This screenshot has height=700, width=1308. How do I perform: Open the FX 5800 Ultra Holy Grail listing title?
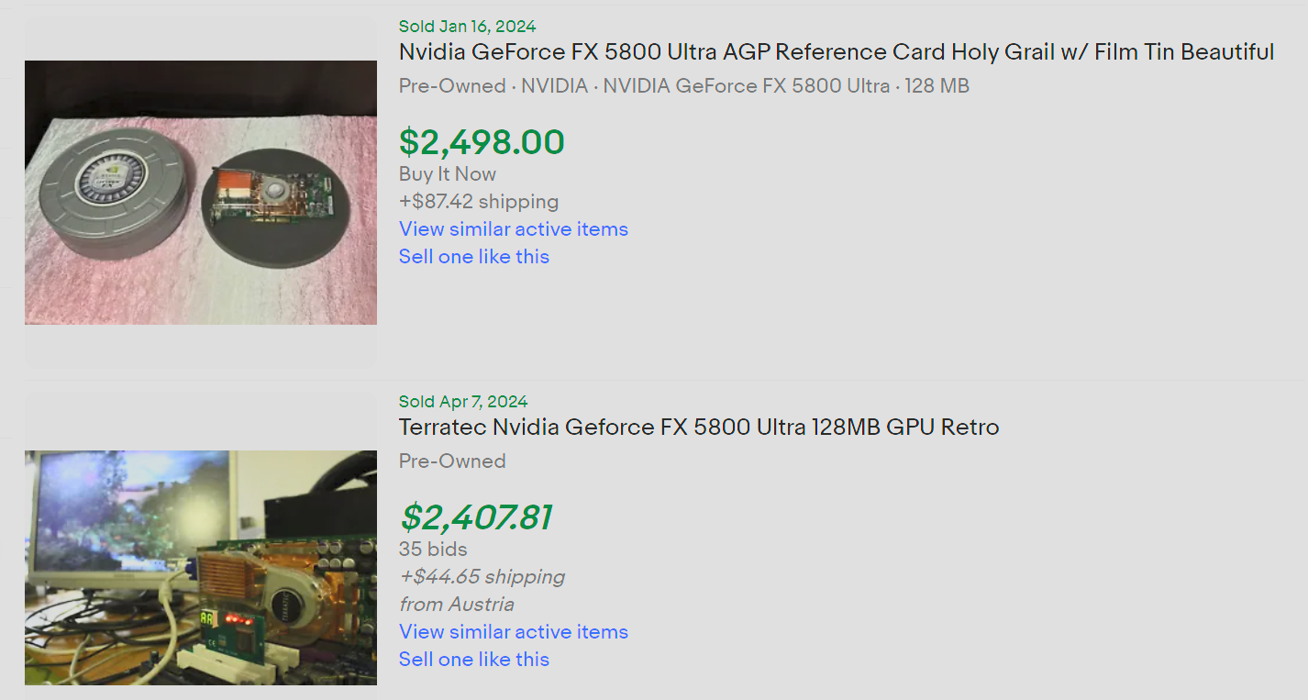[836, 52]
